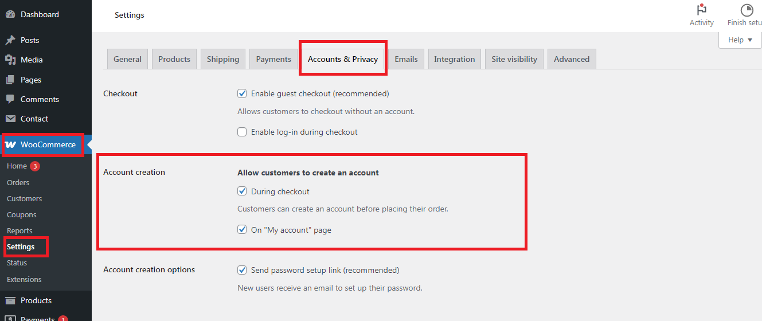Toggle the During checkout checkbox

(242, 191)
